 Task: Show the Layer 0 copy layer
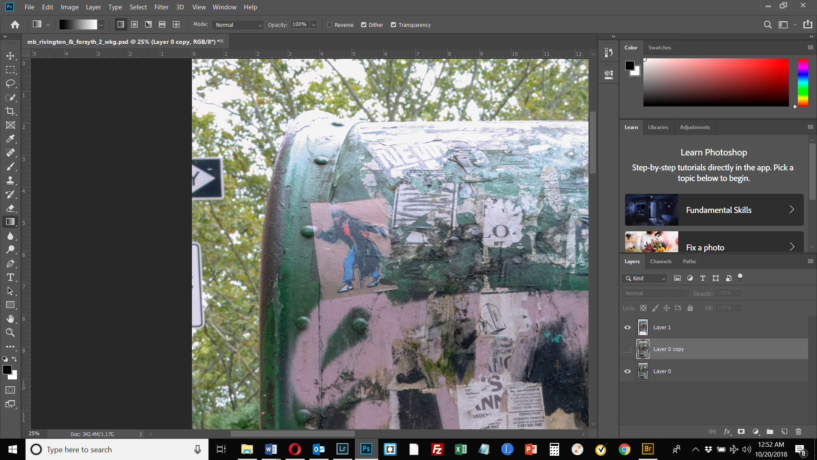click(x=627, y=349)
